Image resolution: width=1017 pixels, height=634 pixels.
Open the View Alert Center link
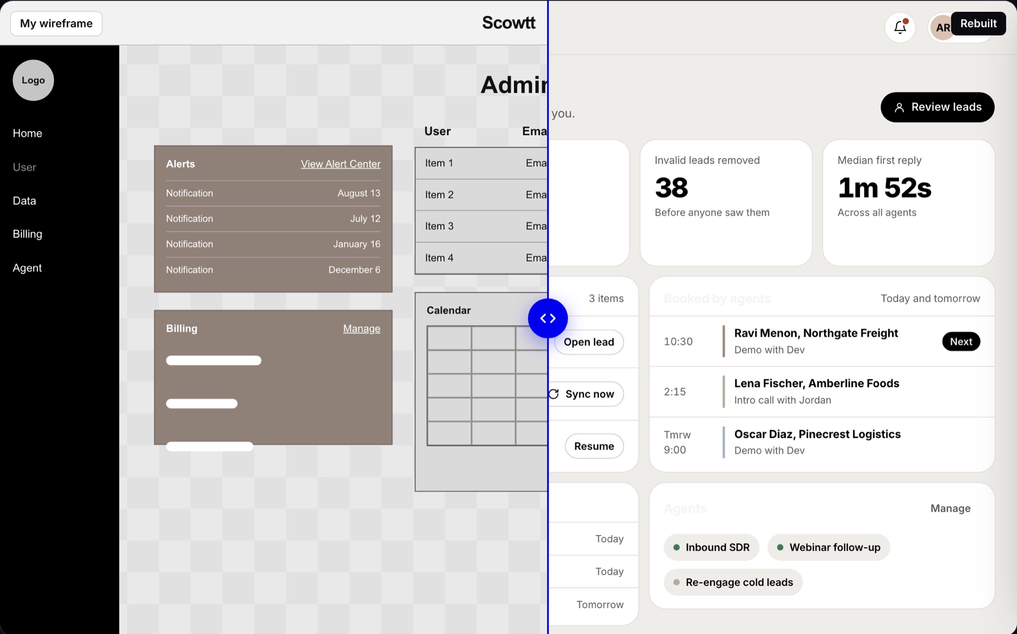click(x=341, y=164)
